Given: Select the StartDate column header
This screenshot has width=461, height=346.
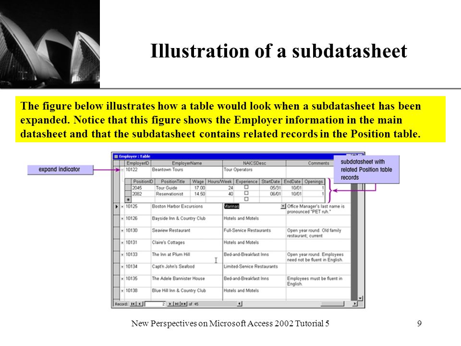Looking at the screenshot, I should point(270,182).
